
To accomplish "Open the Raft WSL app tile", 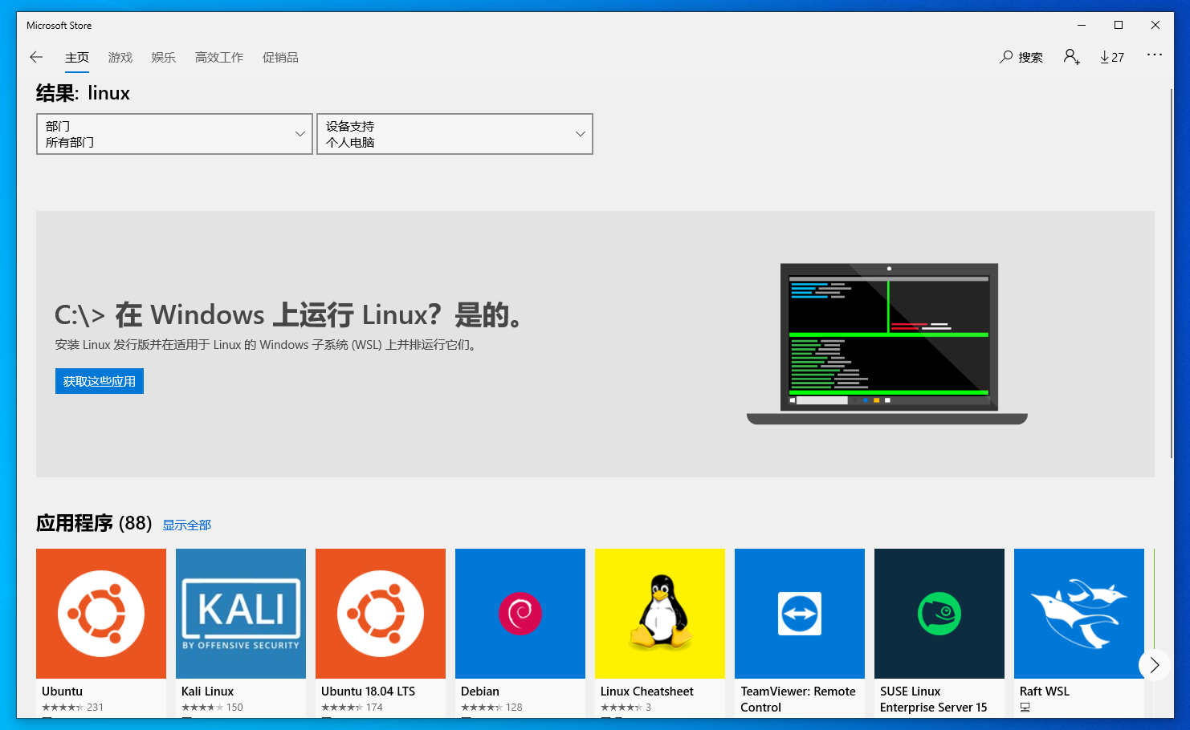I will (x=1078, y=614).
